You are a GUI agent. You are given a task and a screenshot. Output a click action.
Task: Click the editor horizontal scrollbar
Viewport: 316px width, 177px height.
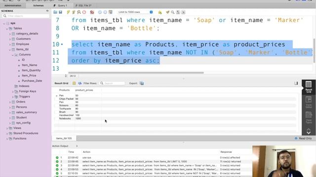click(136, 73)
